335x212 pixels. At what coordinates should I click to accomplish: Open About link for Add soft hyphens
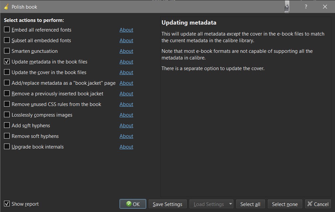pyautogui.click(x=126, y=126)
